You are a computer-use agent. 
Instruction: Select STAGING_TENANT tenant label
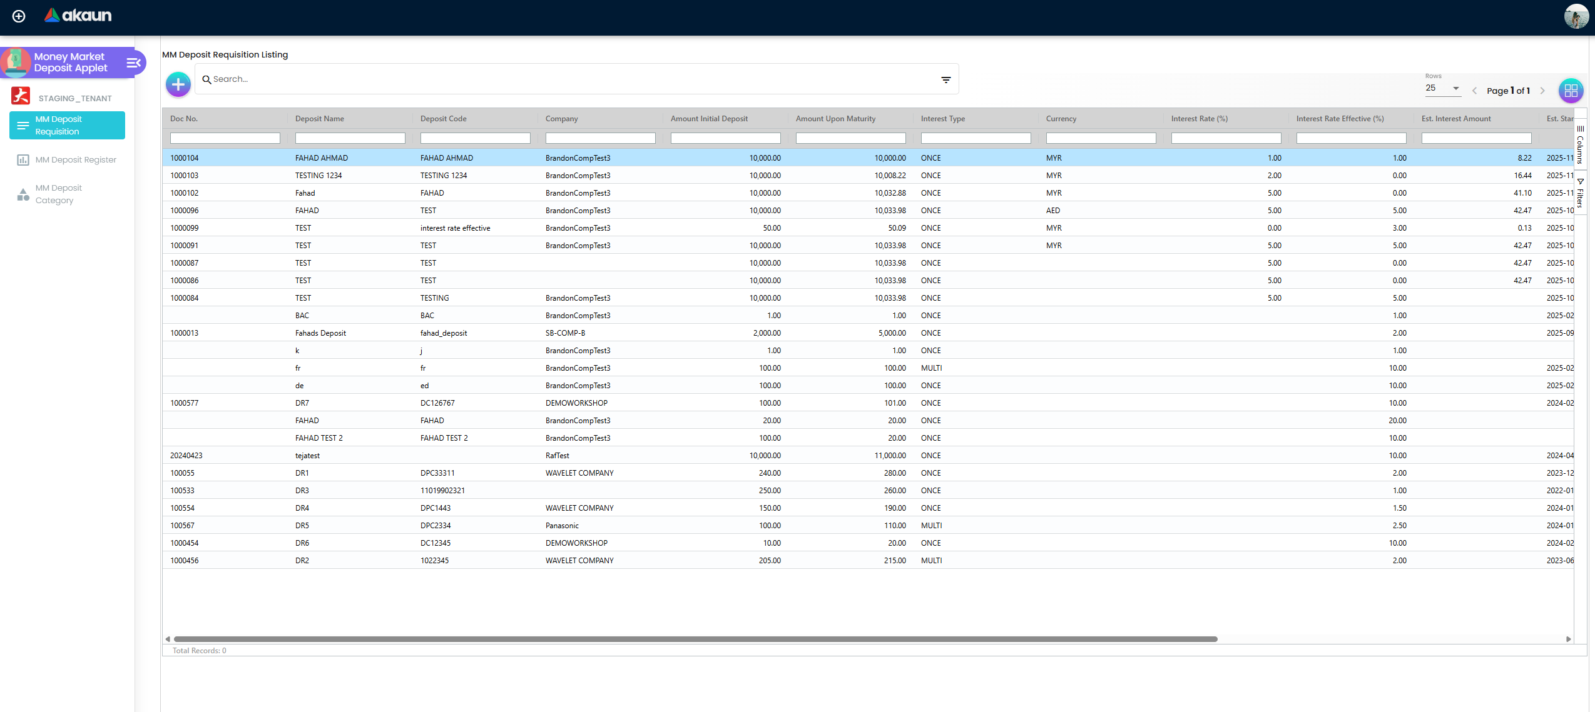75,98
